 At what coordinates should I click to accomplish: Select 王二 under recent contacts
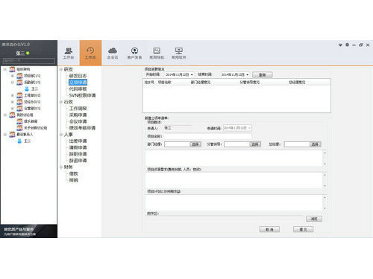pyautogui.click(x=24, y=141)
